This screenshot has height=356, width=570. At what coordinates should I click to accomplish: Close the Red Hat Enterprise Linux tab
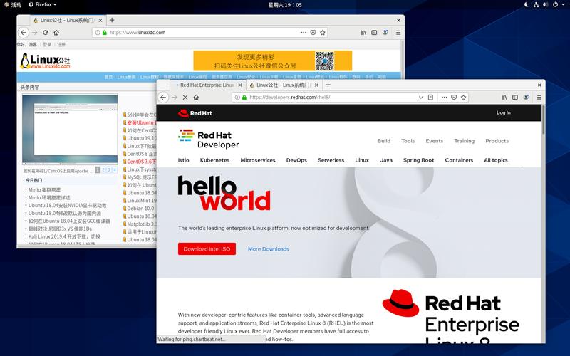(x=240, y=85)
